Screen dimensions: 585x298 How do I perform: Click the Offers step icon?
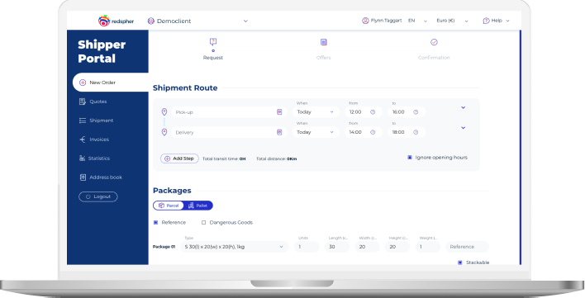coord(323,42)
